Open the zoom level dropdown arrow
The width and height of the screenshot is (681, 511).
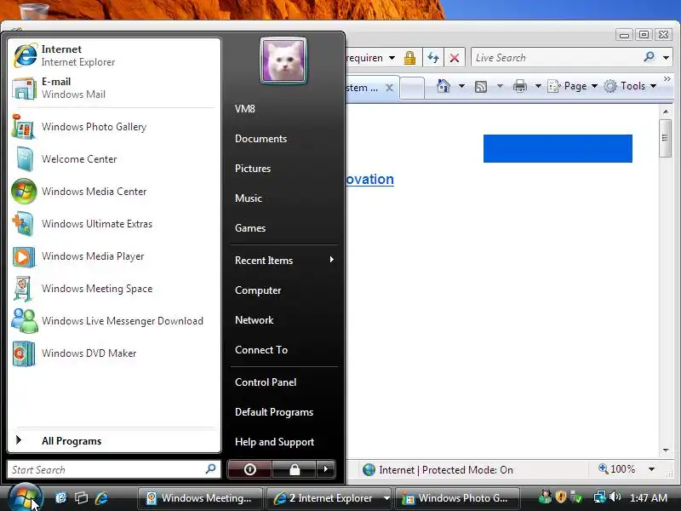[x=651, y=469]
